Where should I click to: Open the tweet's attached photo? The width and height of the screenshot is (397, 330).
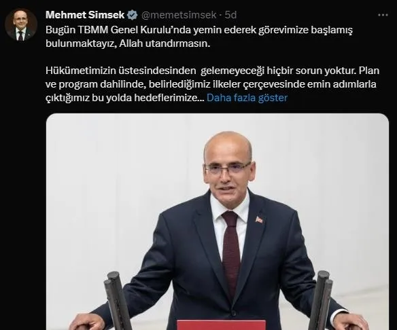[218, 222]
